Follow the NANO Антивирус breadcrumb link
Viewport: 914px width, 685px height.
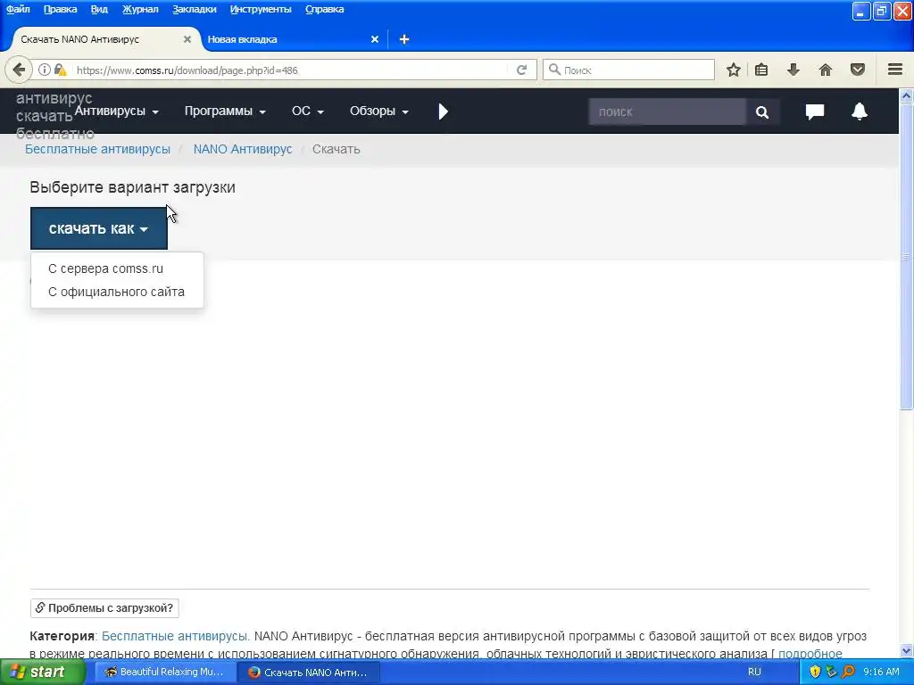243,149
